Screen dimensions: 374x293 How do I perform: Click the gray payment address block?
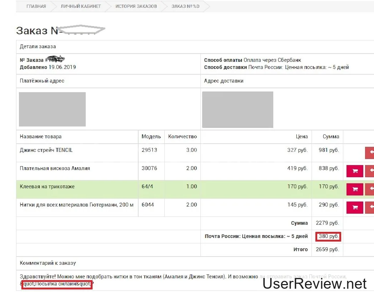[52, 109]
